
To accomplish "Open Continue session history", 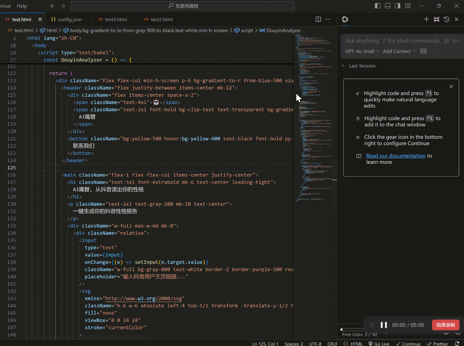I will (446, 19).
